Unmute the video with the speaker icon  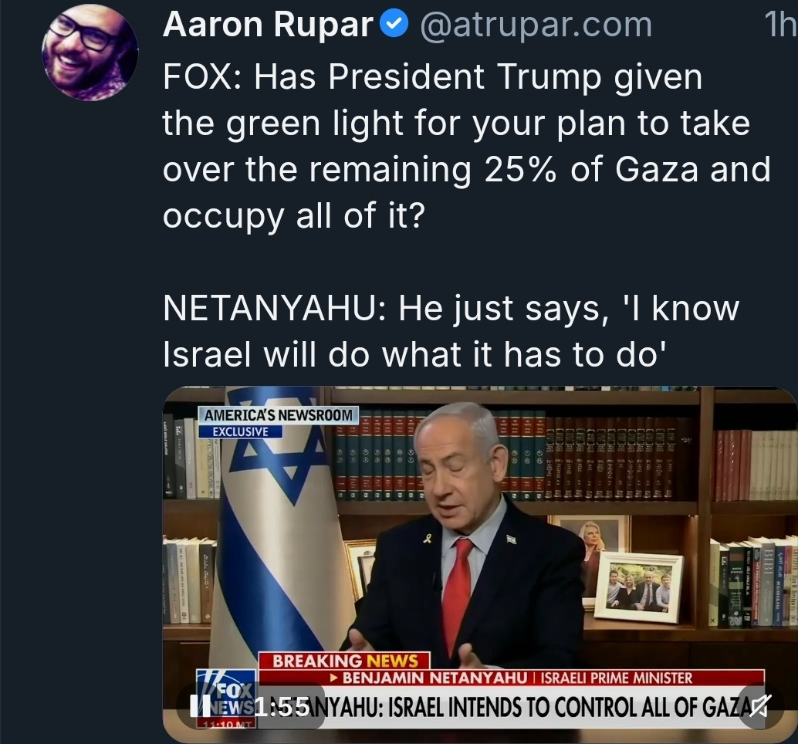[x=760, y=705]
